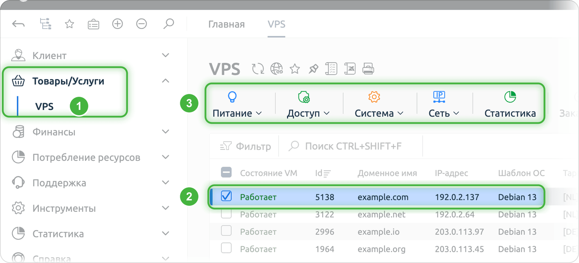Open the Сеть dropdown

click(444, 104)
